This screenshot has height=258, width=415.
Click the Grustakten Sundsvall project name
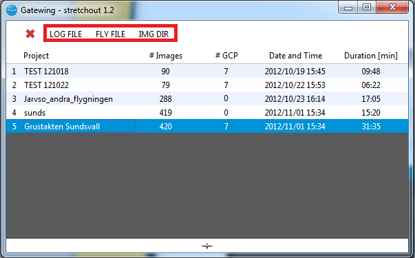[62, 126]
